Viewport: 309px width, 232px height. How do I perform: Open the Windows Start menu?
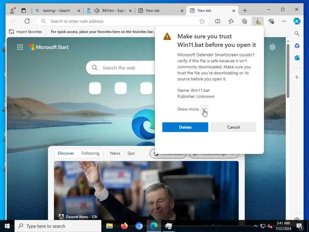point(7,226)
